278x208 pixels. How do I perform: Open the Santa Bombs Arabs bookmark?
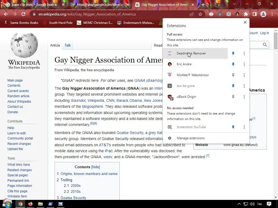[21, 23]
